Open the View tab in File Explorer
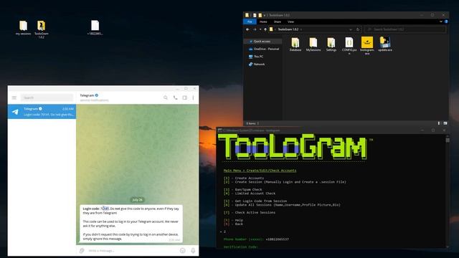The height and width of the screenshot is (258, 459). click(290, 21)
